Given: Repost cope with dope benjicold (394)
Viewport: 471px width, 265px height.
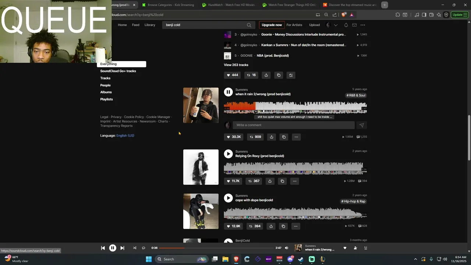Looking at the screenshot, I should pyautogui.click(x=255, y=226).
